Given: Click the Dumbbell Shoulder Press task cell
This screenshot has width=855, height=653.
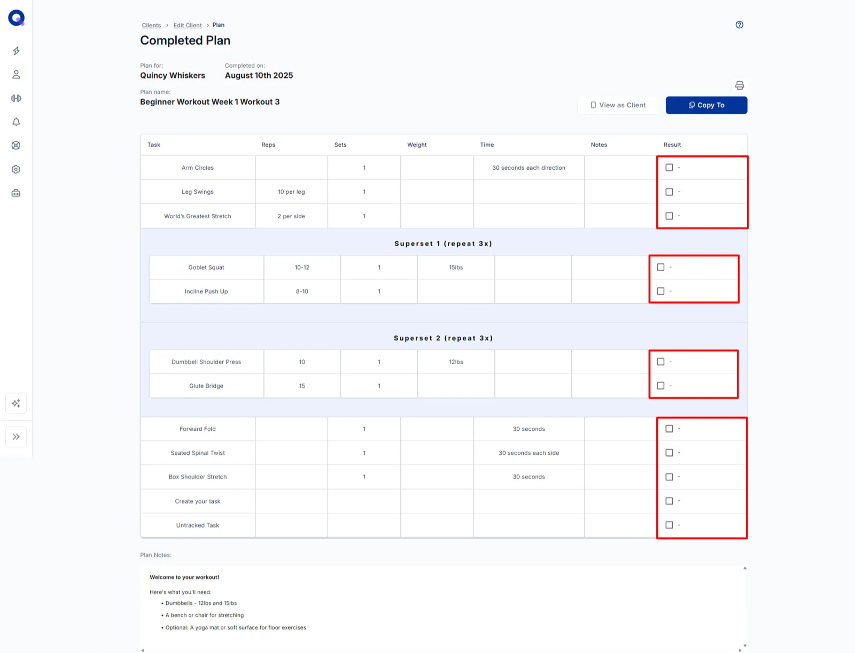Looking at the screenshot, I should point(206,362).
